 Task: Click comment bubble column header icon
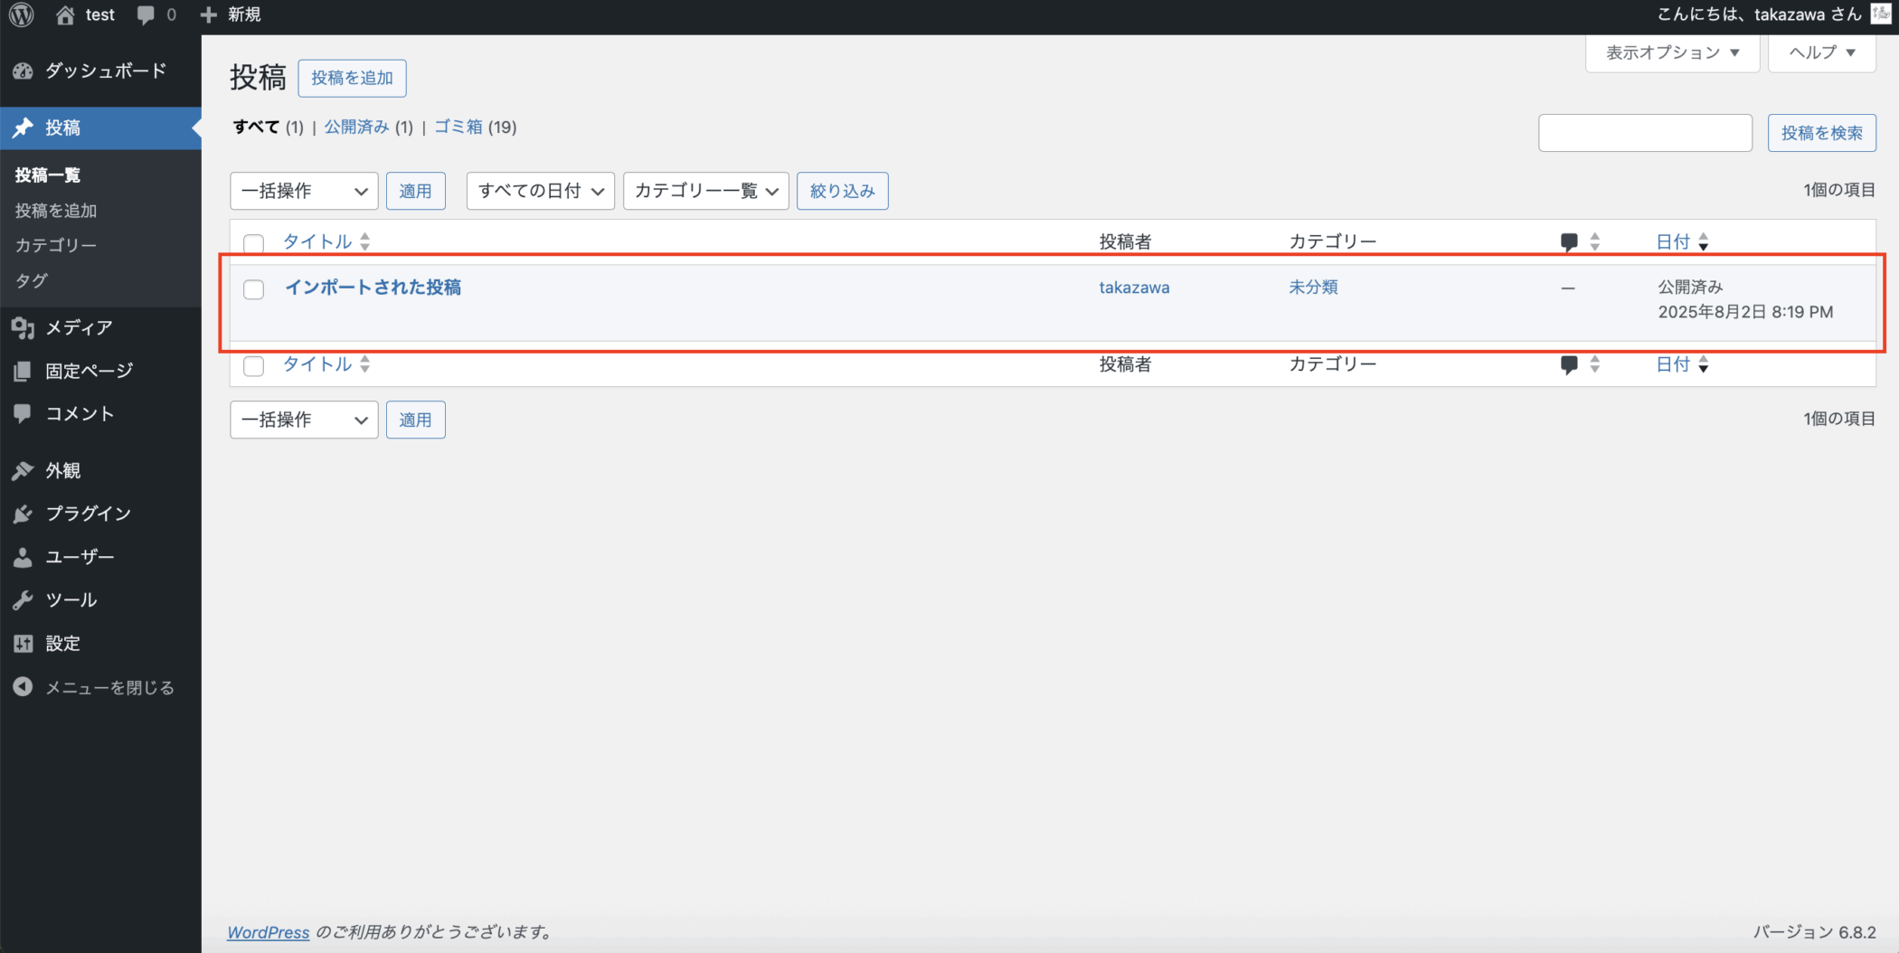[1569, 241]
